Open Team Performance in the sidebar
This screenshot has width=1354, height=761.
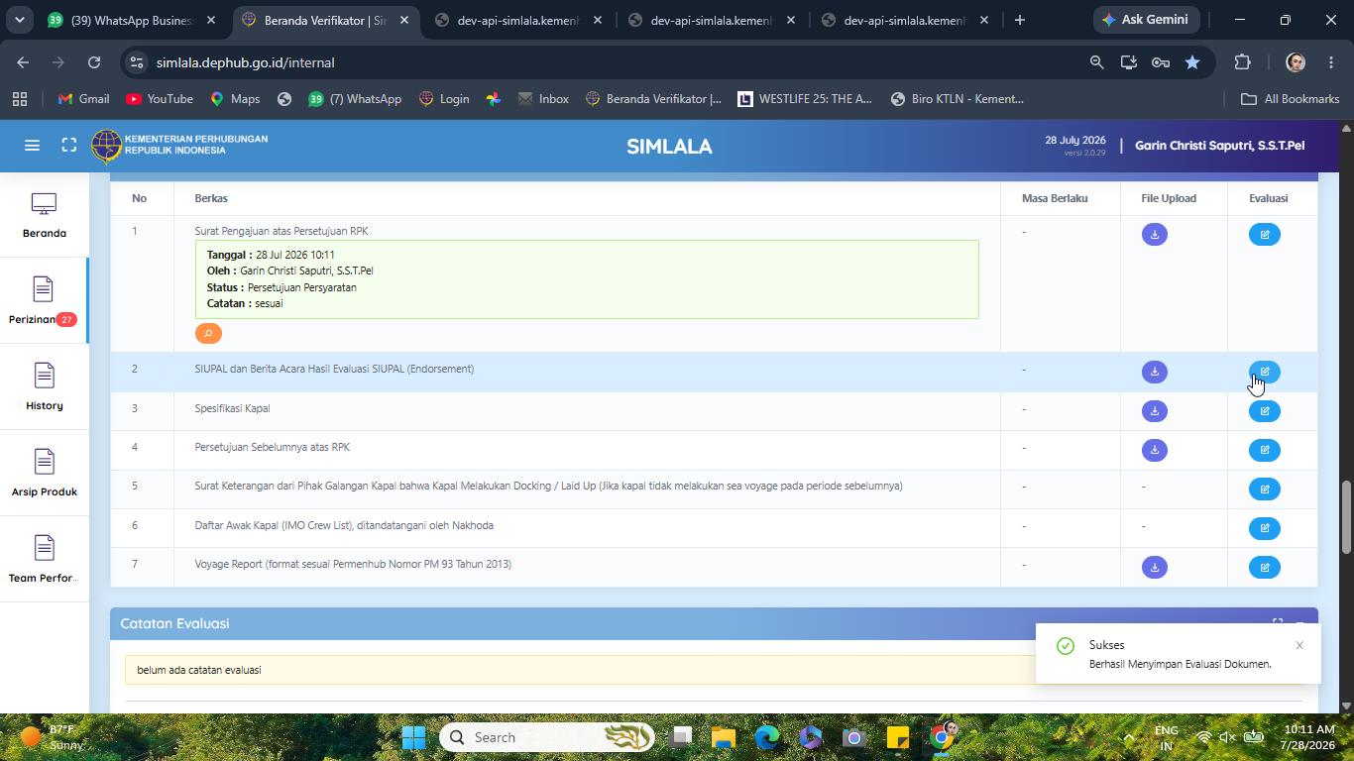(44, 560)
